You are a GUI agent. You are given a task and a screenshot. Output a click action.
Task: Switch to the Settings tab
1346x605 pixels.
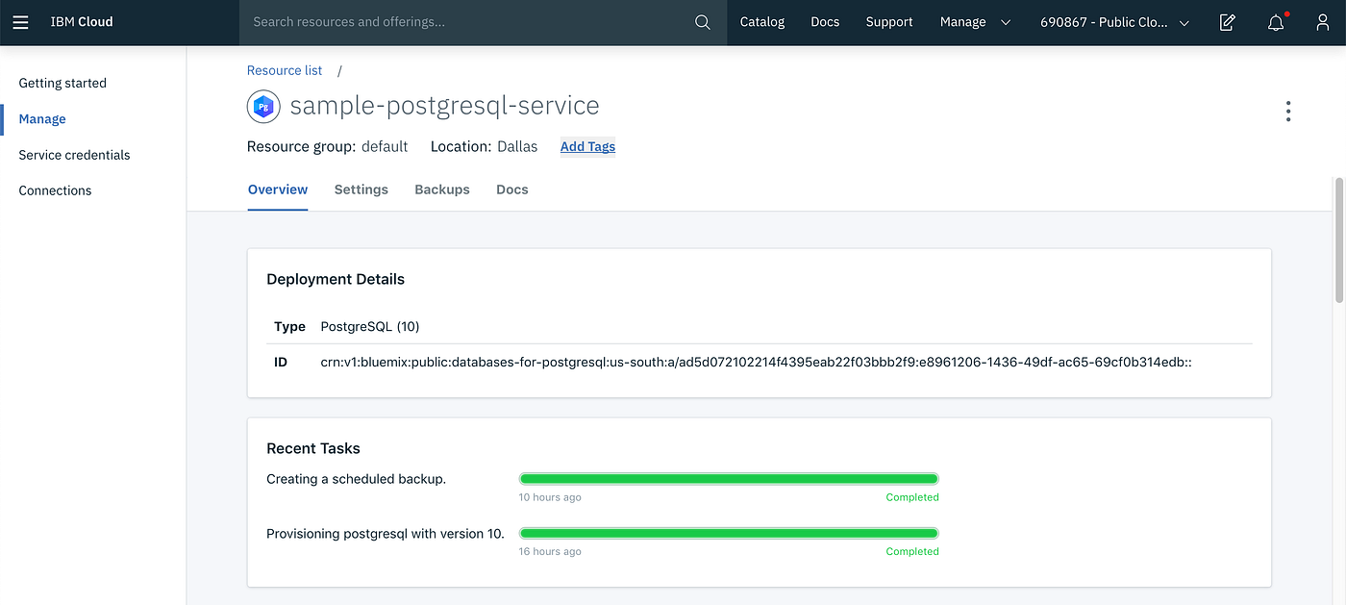(x=361, y=189)
